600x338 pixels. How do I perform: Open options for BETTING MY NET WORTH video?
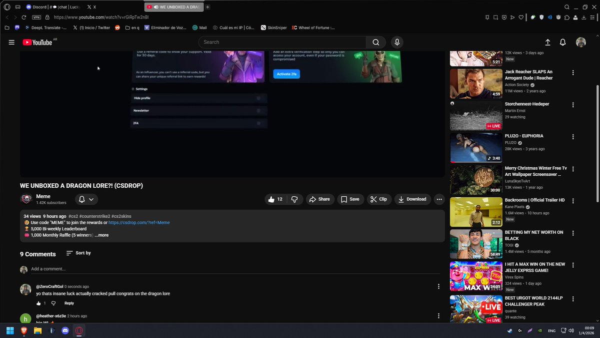pyautogui.click(x=573, y=233)
